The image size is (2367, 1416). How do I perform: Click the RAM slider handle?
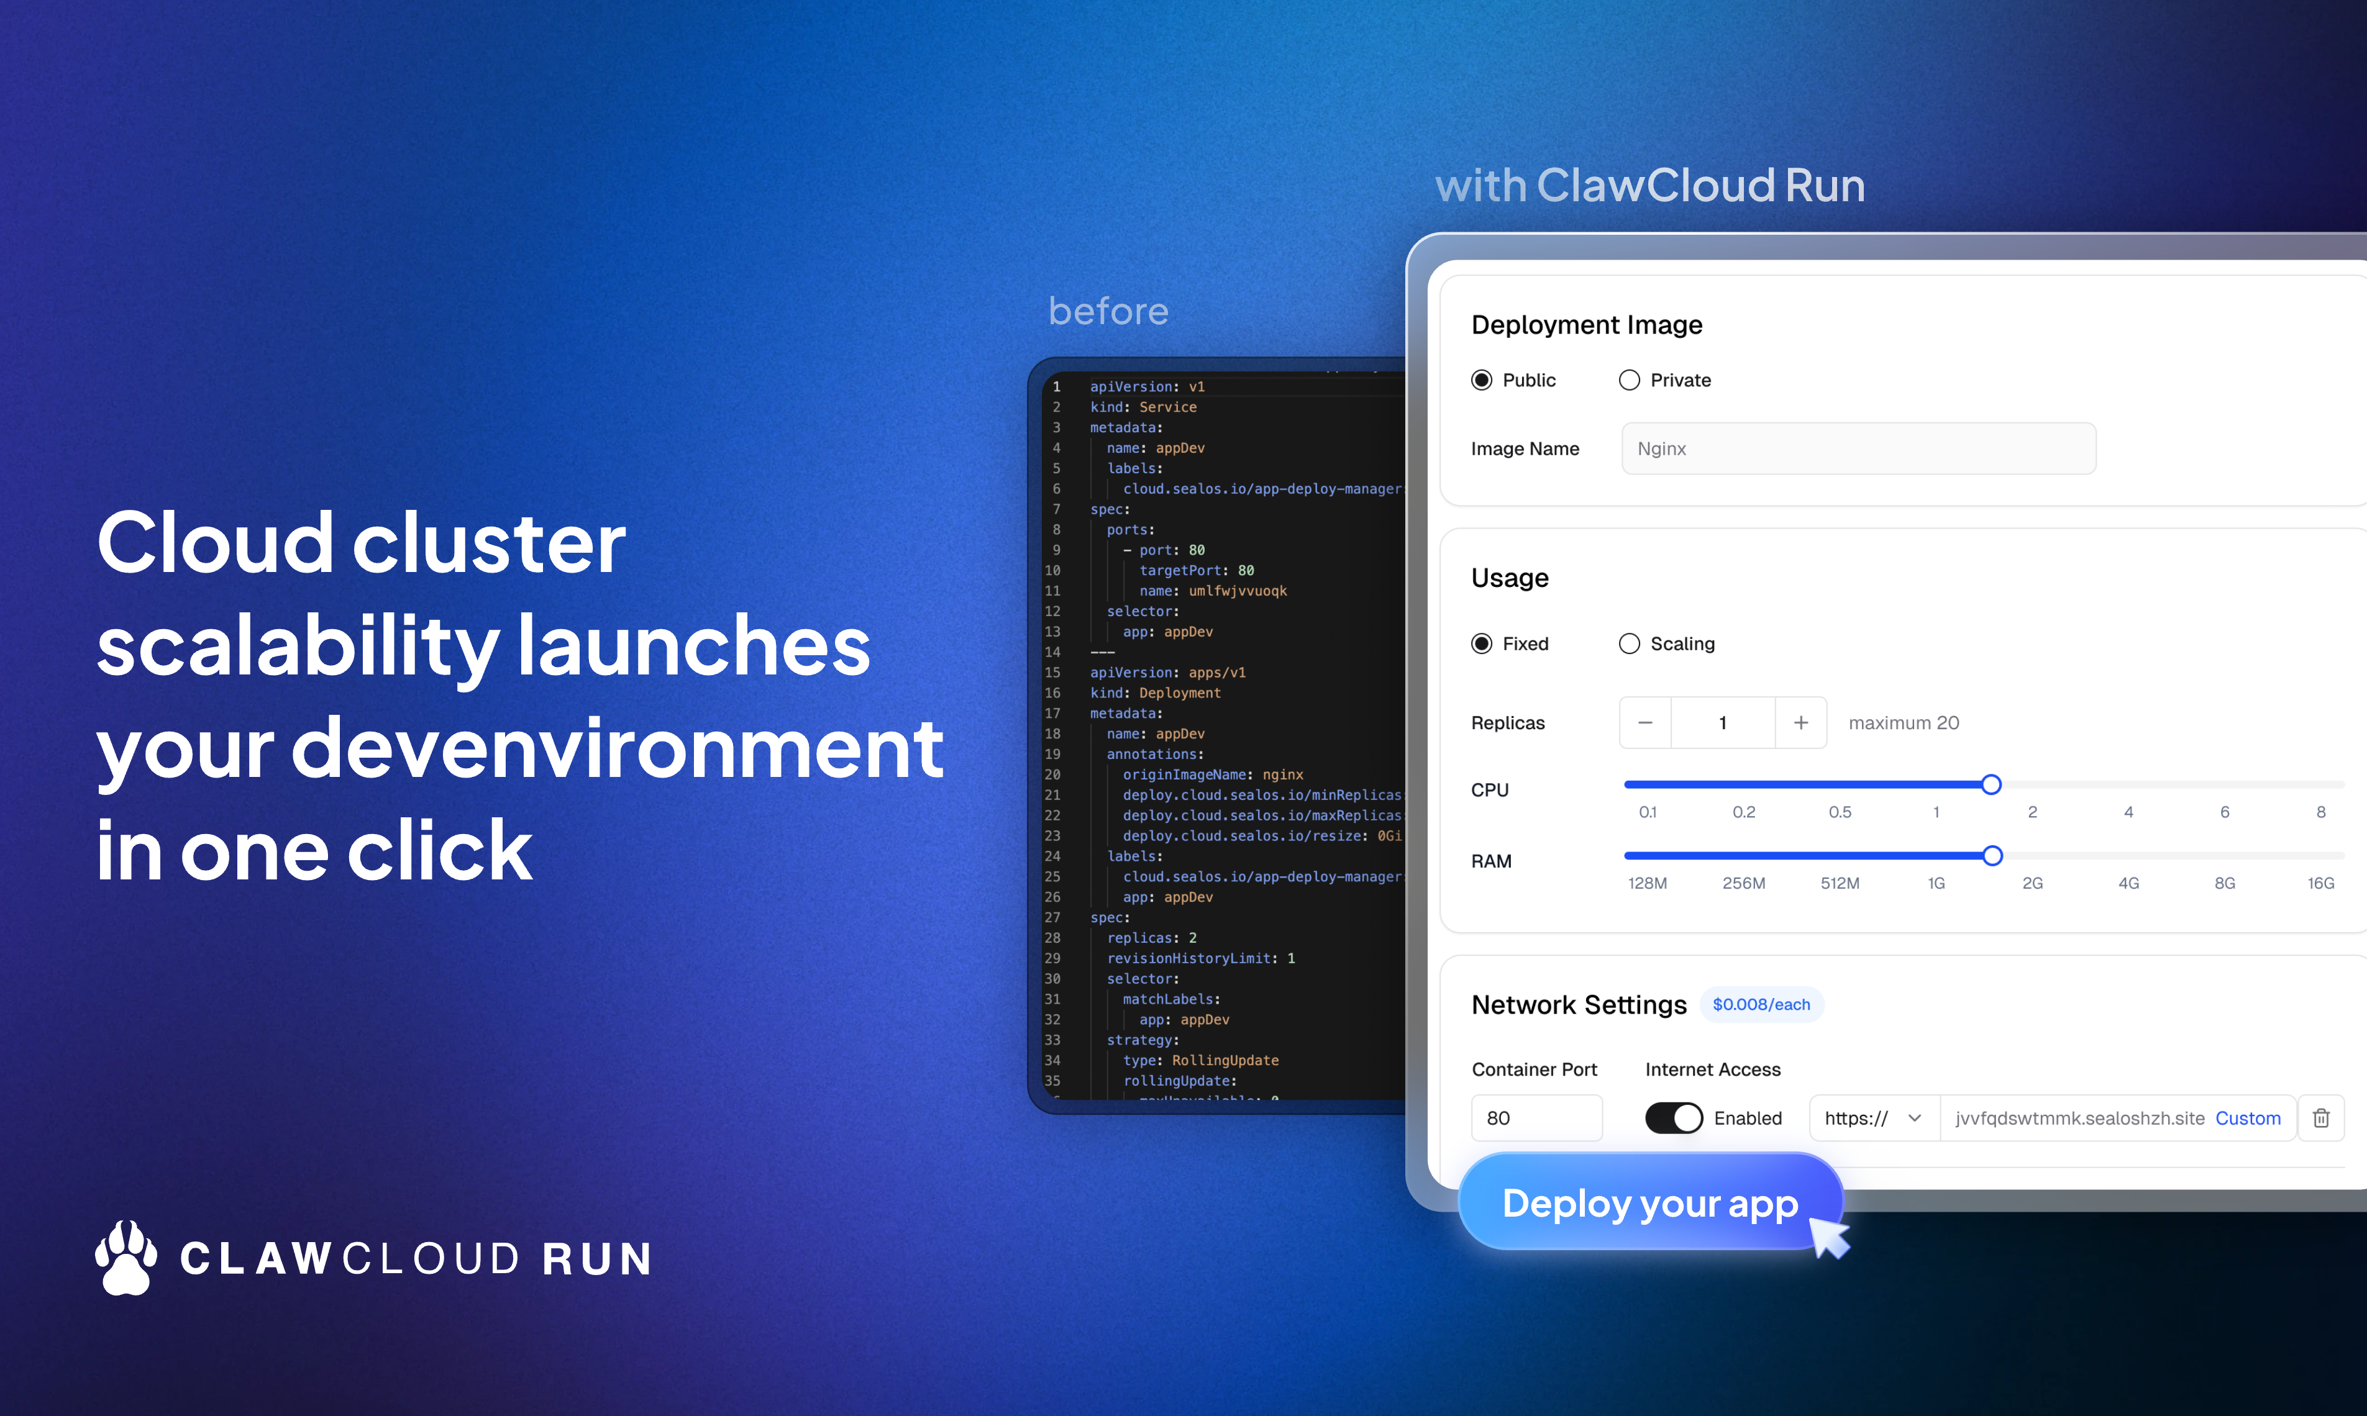(x=1992, y=856)
